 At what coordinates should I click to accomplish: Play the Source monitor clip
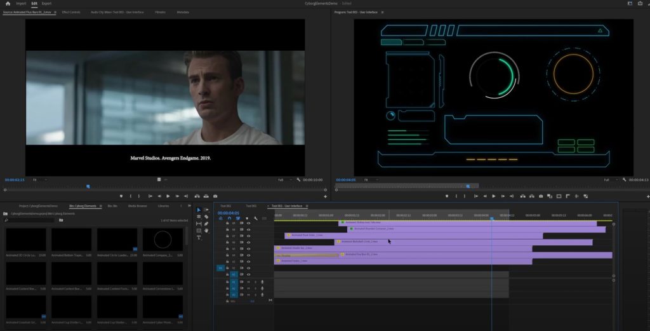[x=168, y=196]
